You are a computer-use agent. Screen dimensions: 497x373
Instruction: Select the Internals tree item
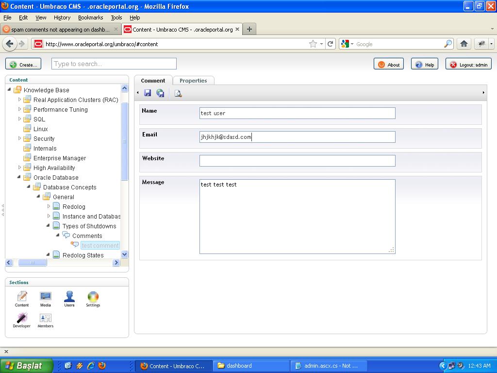pos(45,148)
